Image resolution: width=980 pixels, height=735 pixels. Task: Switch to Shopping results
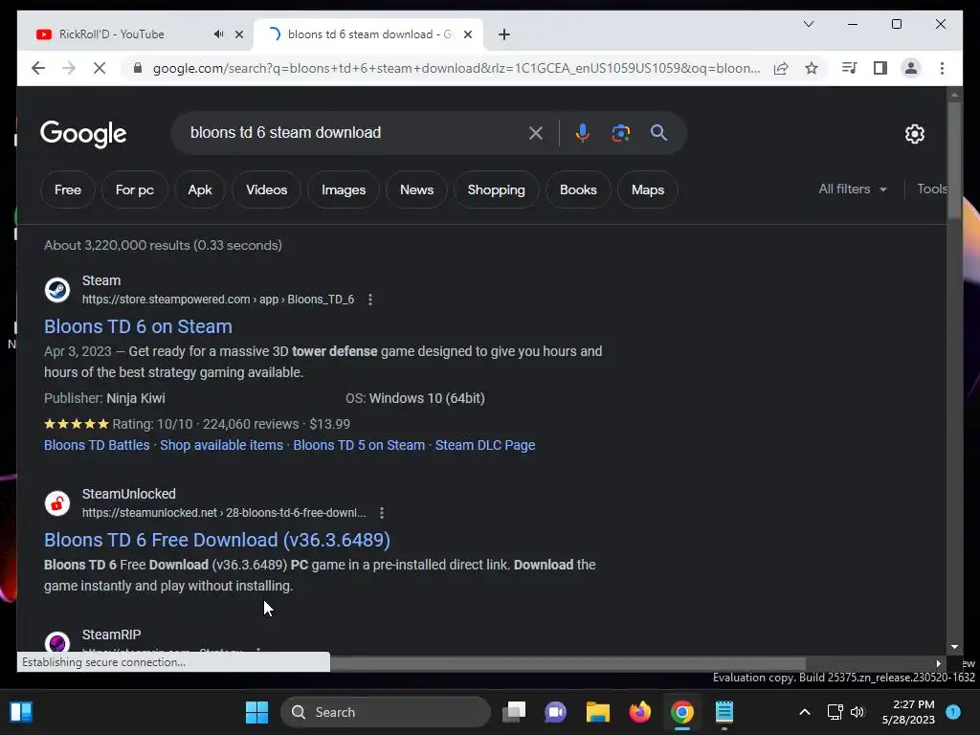coord(497,189)
